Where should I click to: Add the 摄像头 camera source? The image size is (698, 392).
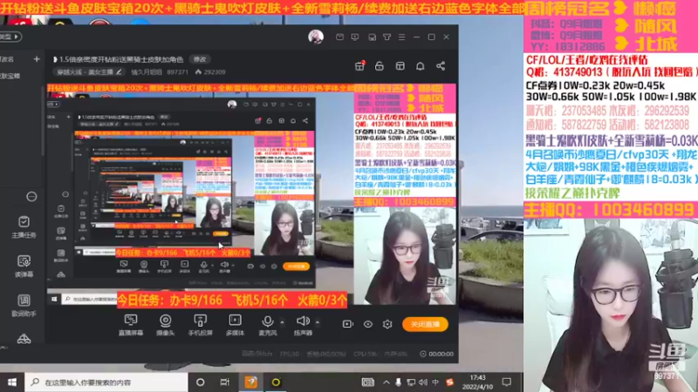(x=165, y=324)
